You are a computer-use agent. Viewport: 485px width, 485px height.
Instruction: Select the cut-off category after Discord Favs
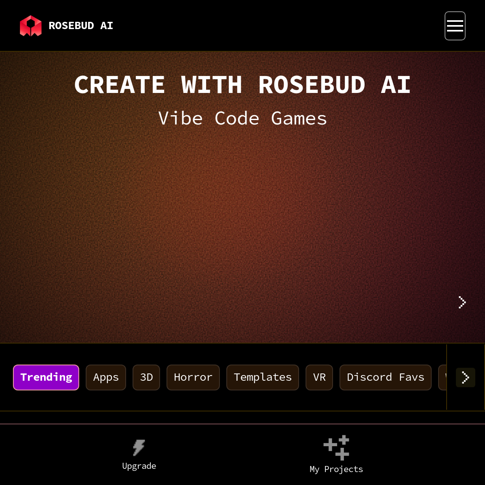(443, 377)
